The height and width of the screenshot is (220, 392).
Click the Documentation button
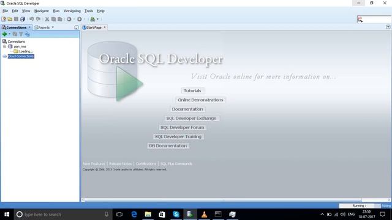tap(187, 109)
